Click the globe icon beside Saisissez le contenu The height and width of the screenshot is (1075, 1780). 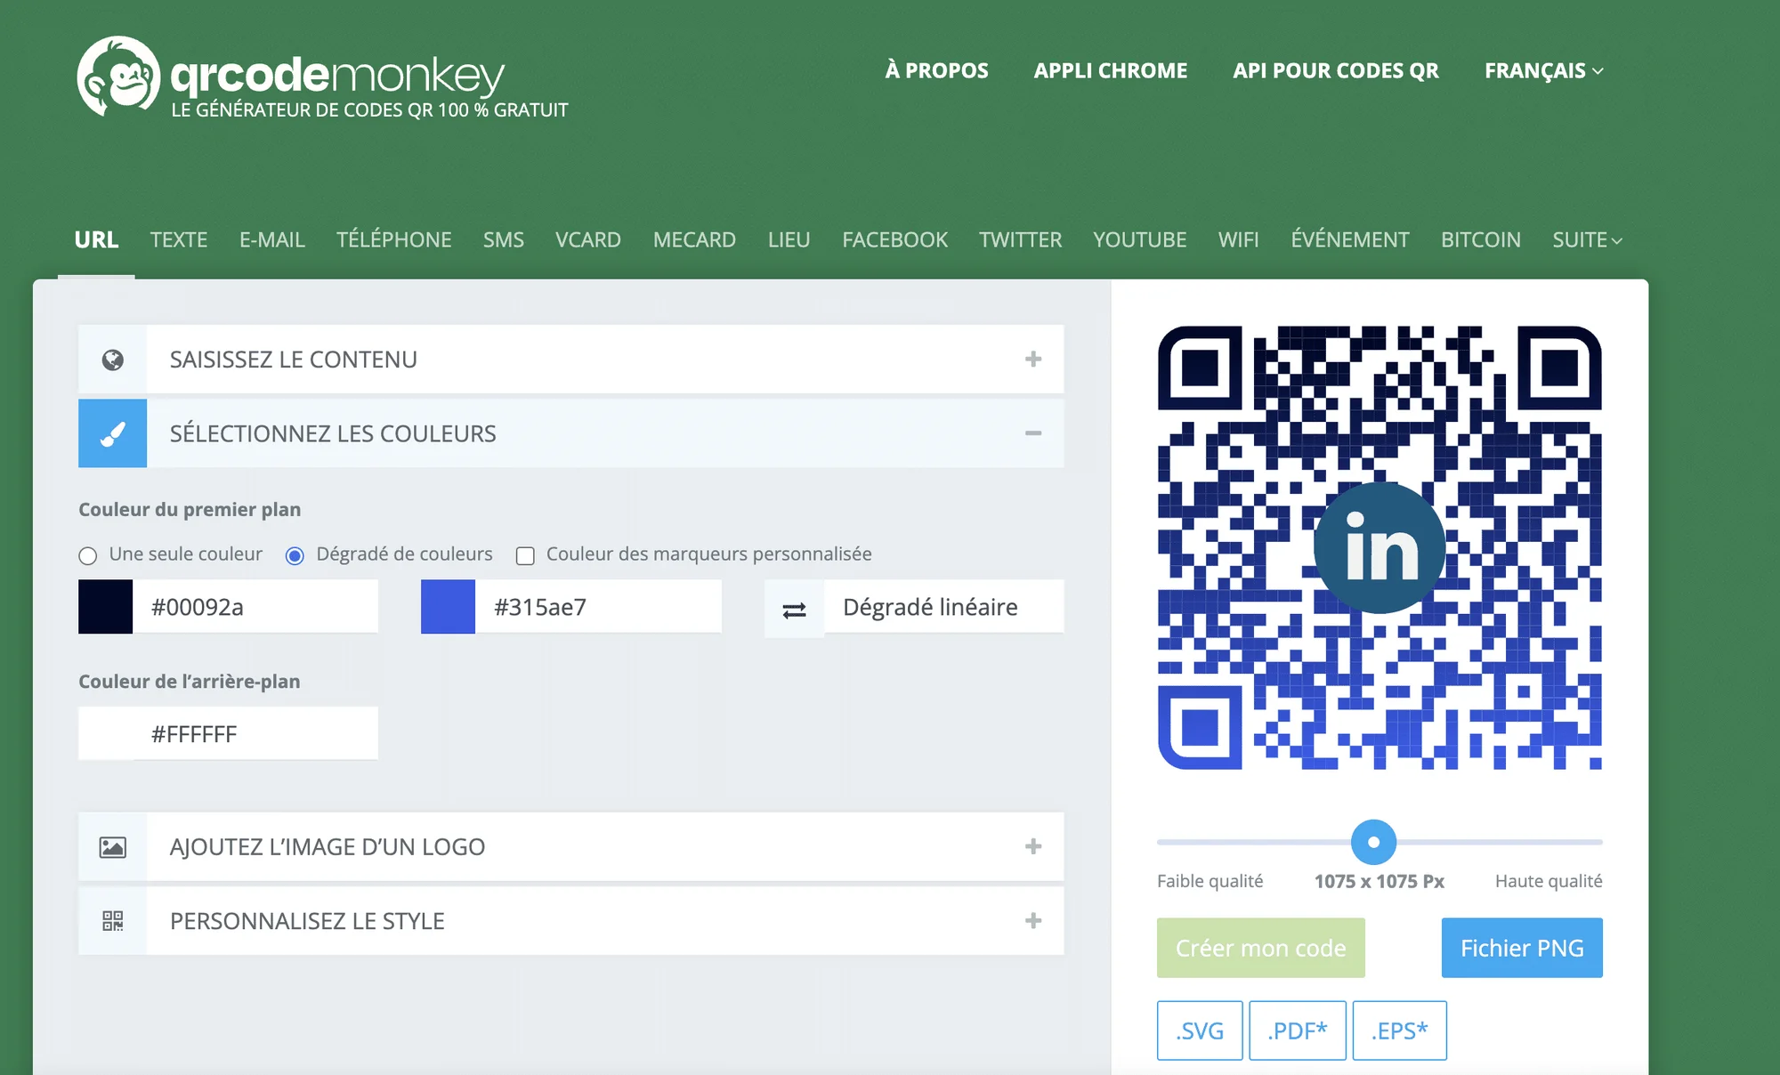tap(113, 360)
